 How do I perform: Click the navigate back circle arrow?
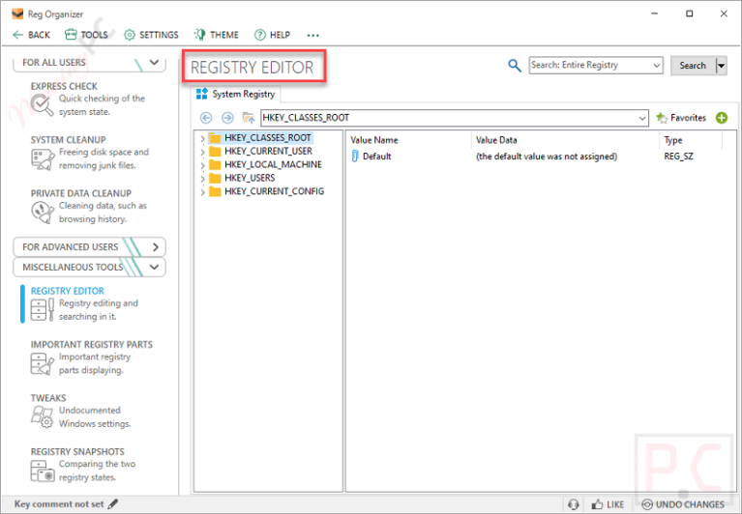click(x=206, y=118)
